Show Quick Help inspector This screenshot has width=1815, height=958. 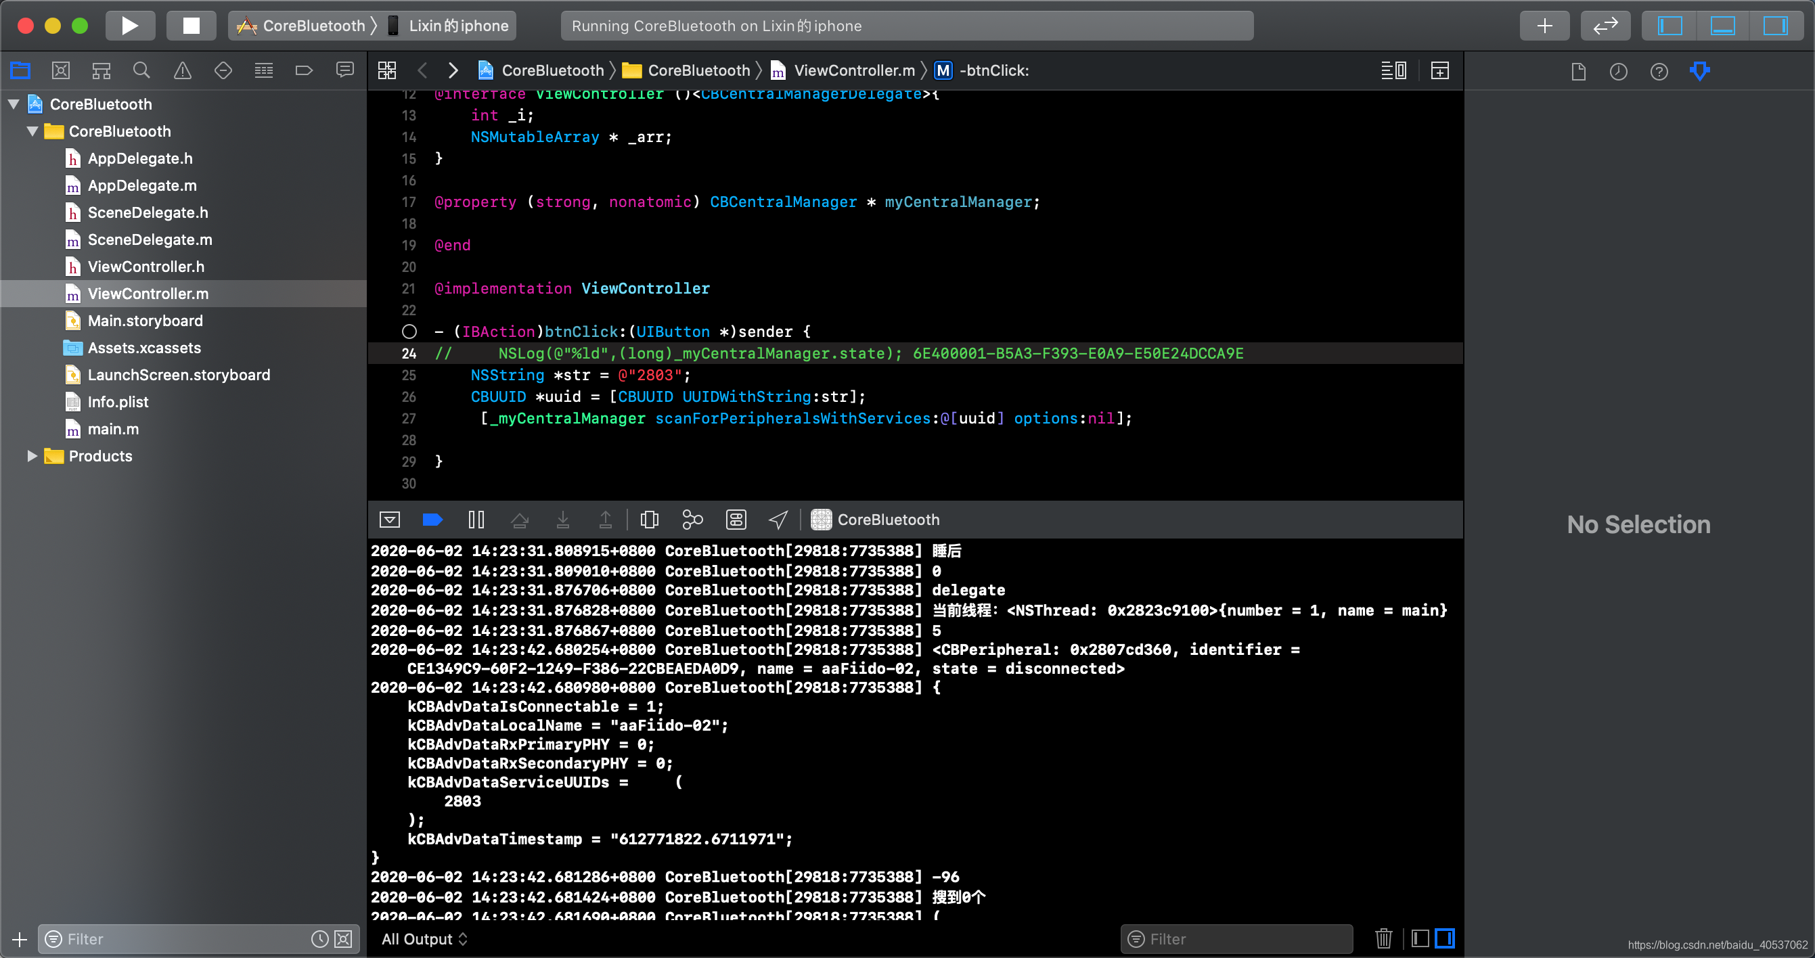tap(1659, 71)
